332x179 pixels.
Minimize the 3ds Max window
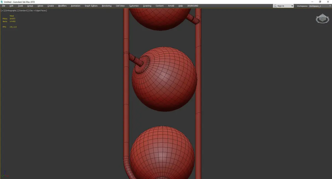point(312,2)
